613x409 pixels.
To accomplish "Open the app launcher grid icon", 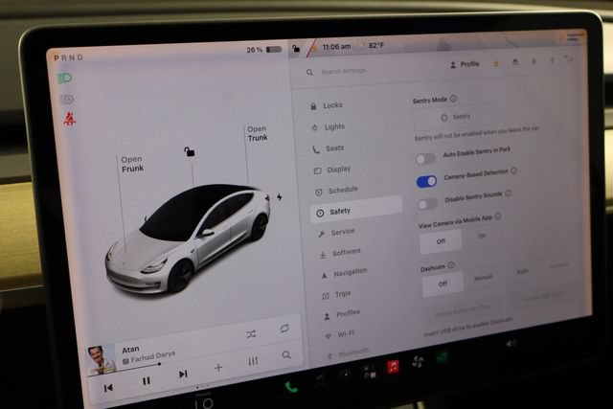I will [370, 372].
